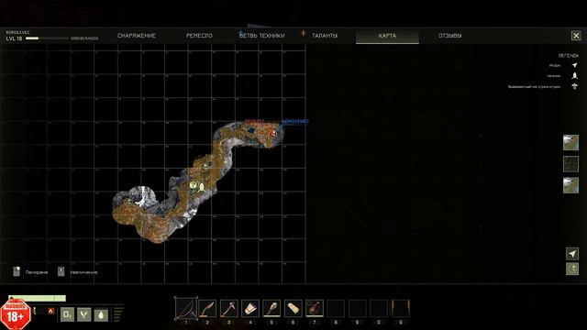This screenshot has height=330, width=587.
Task: Center map on player arrow button
Action: [572, 254]
